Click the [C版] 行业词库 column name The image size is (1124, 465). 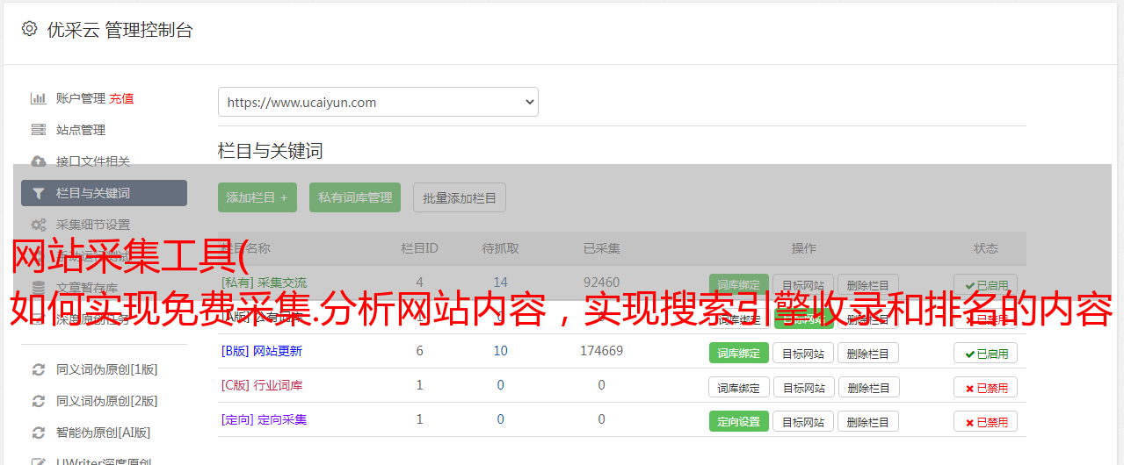[x=262, y=385]
